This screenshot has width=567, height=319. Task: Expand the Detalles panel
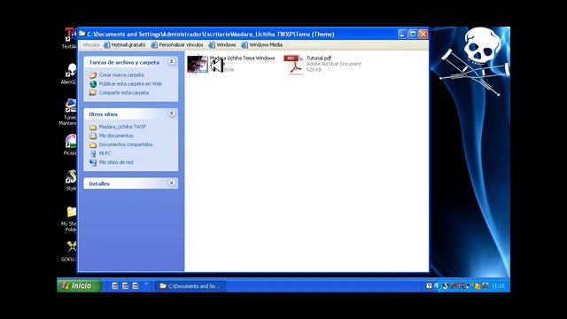(x=171, y=183)
